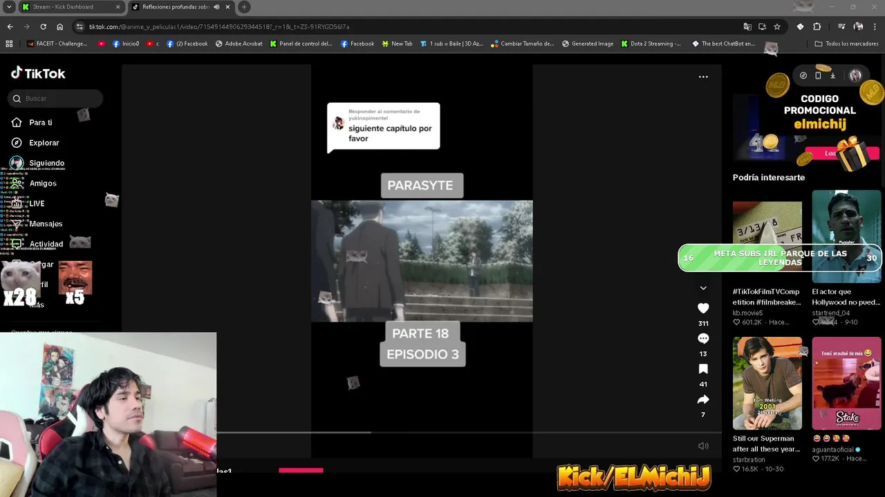Open the aguantaoficial Stake video thumbnail
Image resolution: width=885 pixels, height=497 pixels.
coord(846,383)
